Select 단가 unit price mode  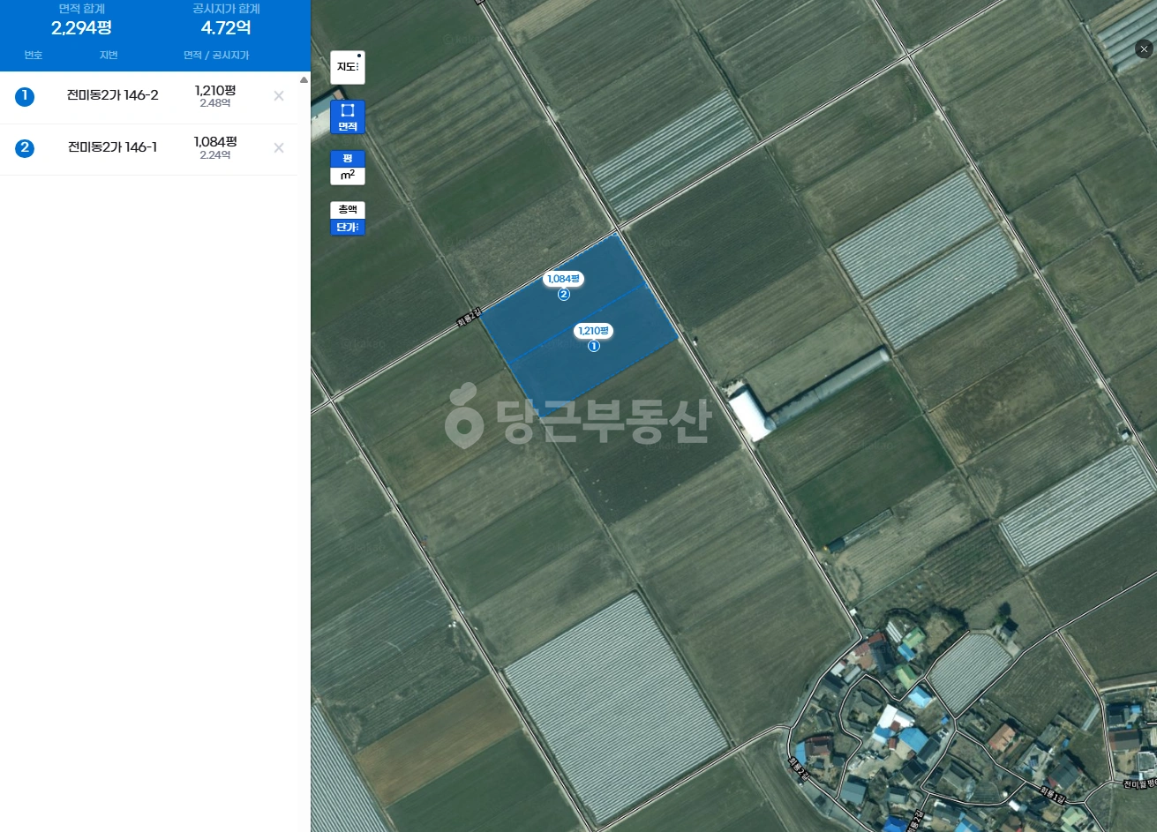tap(348, 227)
